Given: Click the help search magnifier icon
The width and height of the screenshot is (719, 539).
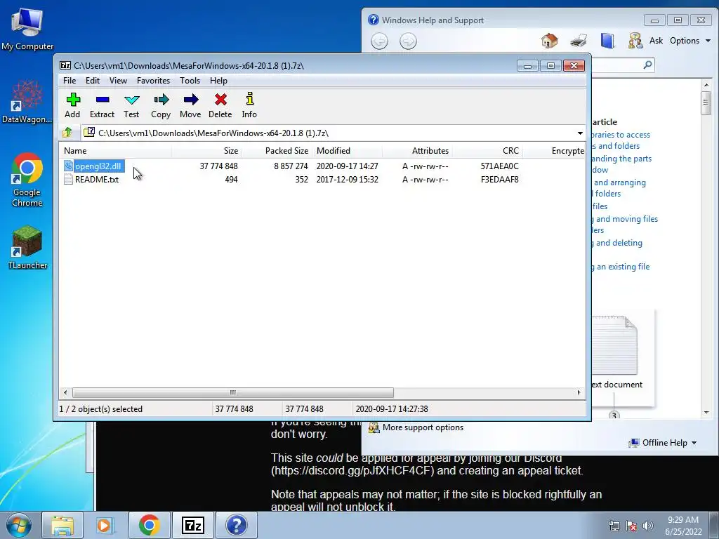Looking at the screenshot, I should click(647, 65).
